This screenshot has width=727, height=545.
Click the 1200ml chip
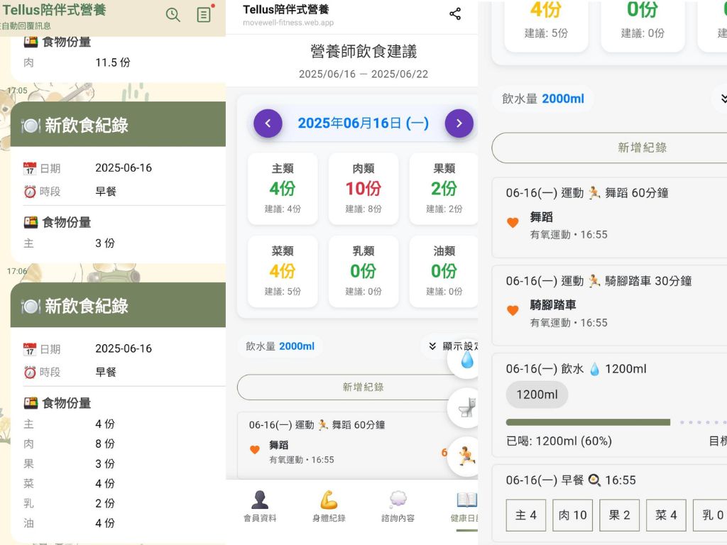pos(537,395)
